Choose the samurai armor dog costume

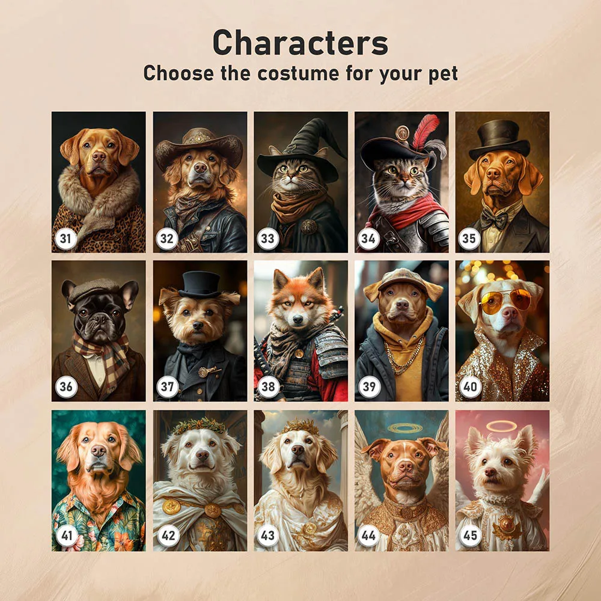click(300, 331)
